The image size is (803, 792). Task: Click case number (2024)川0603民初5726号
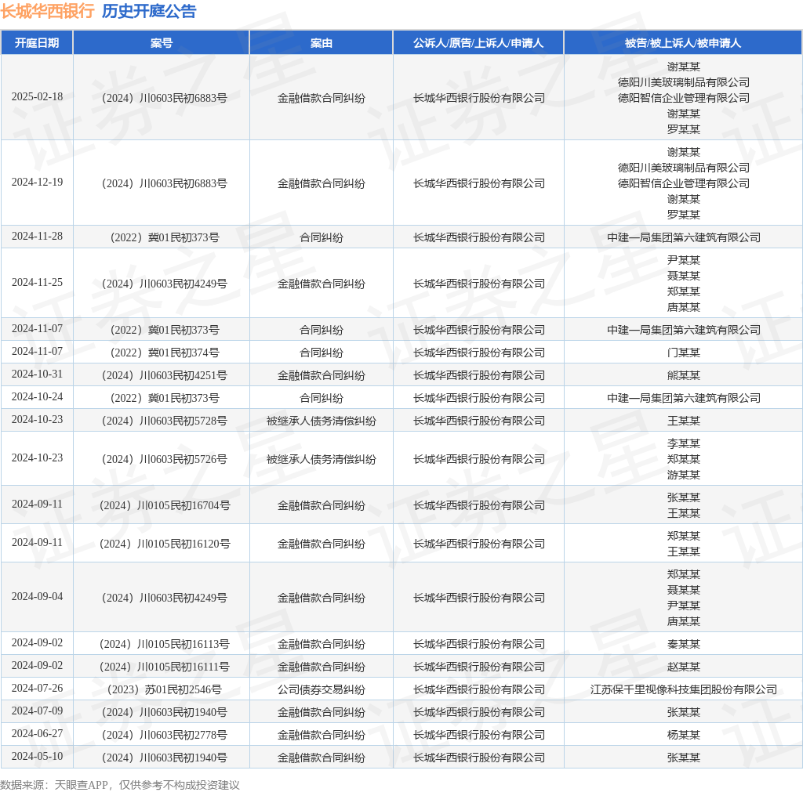coord(165,459)
